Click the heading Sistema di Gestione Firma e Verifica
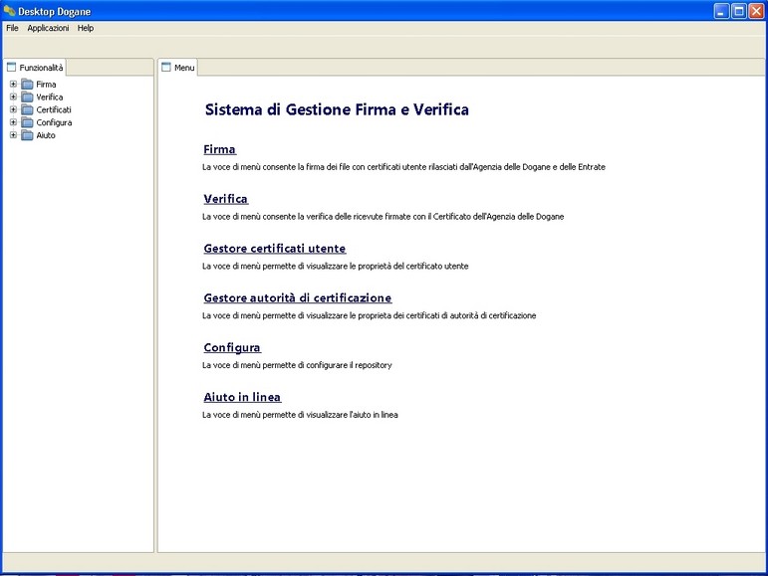The height and width of the screenshot is (576, 768). point(337,109)
